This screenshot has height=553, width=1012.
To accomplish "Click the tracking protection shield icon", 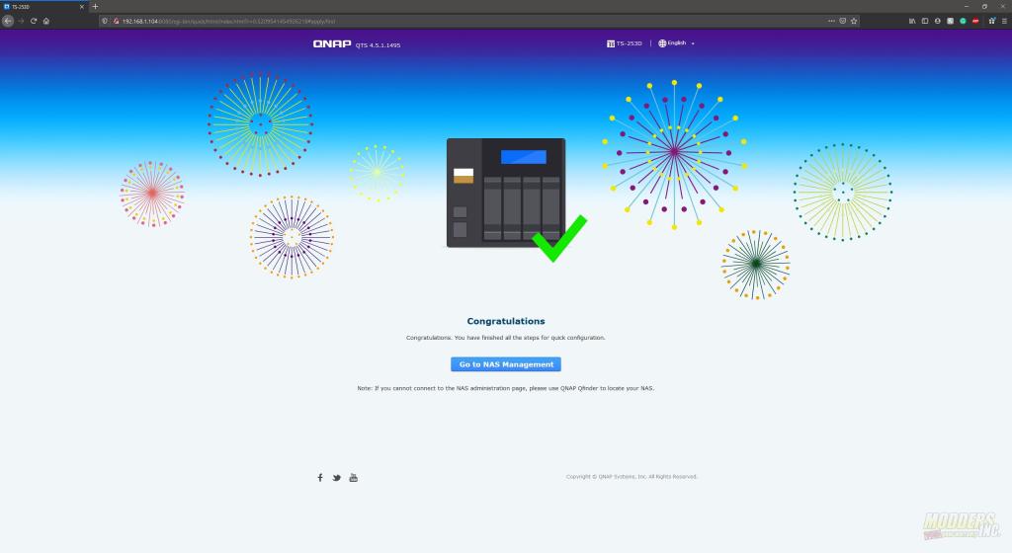I will 105,21.
